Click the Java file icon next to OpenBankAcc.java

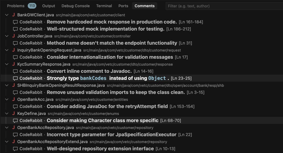click(x=13, y=99)
